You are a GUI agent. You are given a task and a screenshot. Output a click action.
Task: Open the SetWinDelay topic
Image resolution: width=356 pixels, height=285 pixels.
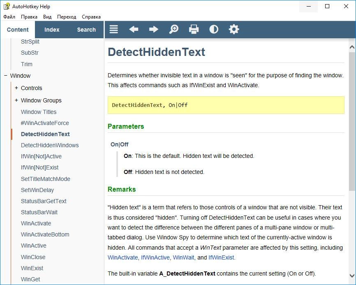(x=37, y=190)
